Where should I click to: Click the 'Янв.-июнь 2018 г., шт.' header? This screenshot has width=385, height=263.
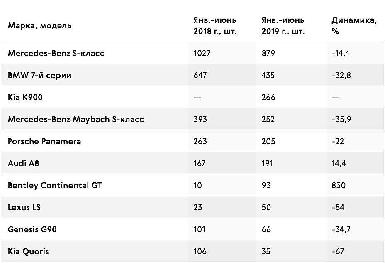[215, 26]
